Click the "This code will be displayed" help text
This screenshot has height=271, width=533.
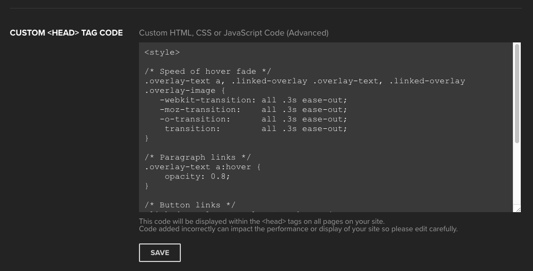(x=261, y=221)
